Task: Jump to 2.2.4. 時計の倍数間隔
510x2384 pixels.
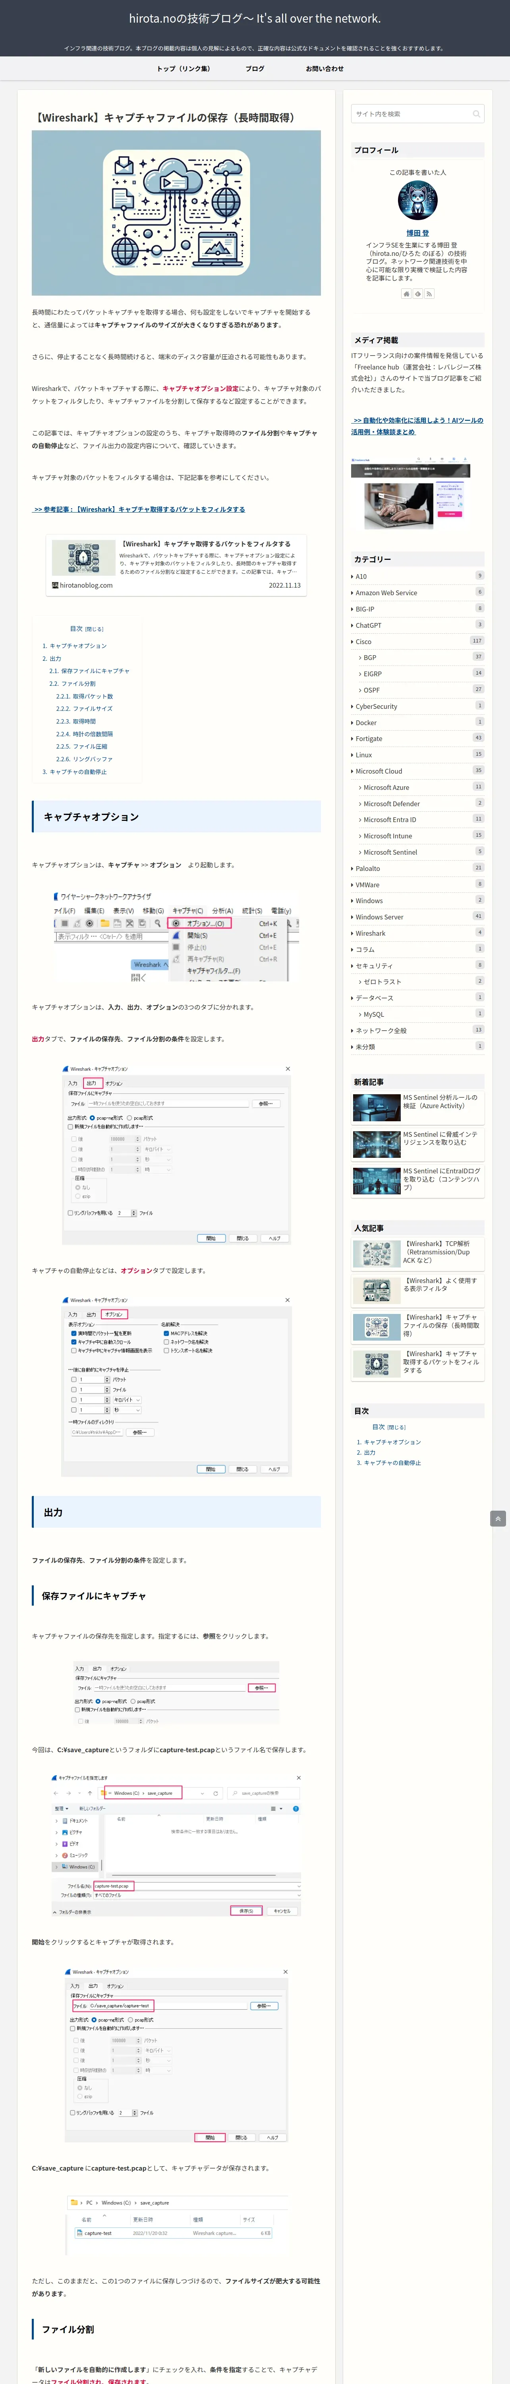Action: point(84,734)
